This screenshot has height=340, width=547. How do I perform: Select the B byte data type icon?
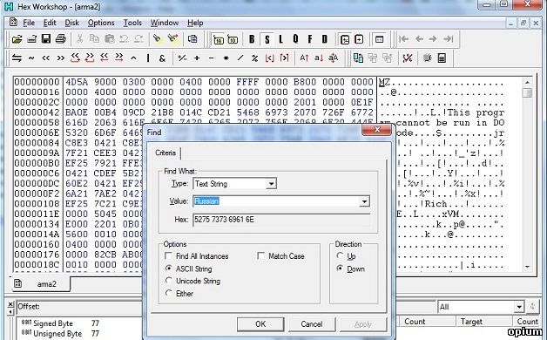pyautogui.click(x=252, y=39)
